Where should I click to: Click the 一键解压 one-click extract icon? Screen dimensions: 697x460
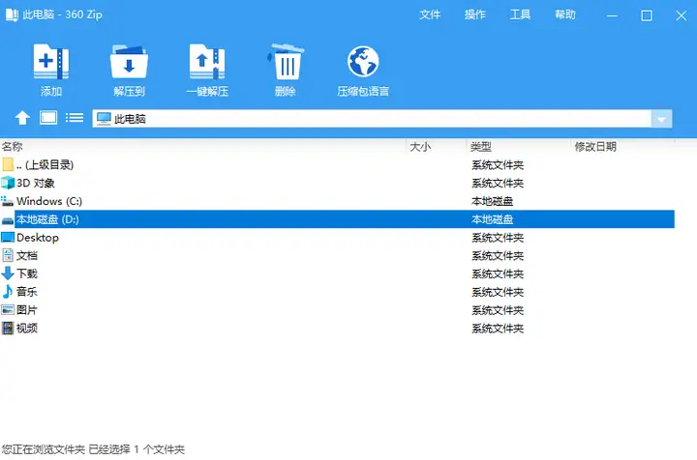pyautogui.click(x=207, y=61)
